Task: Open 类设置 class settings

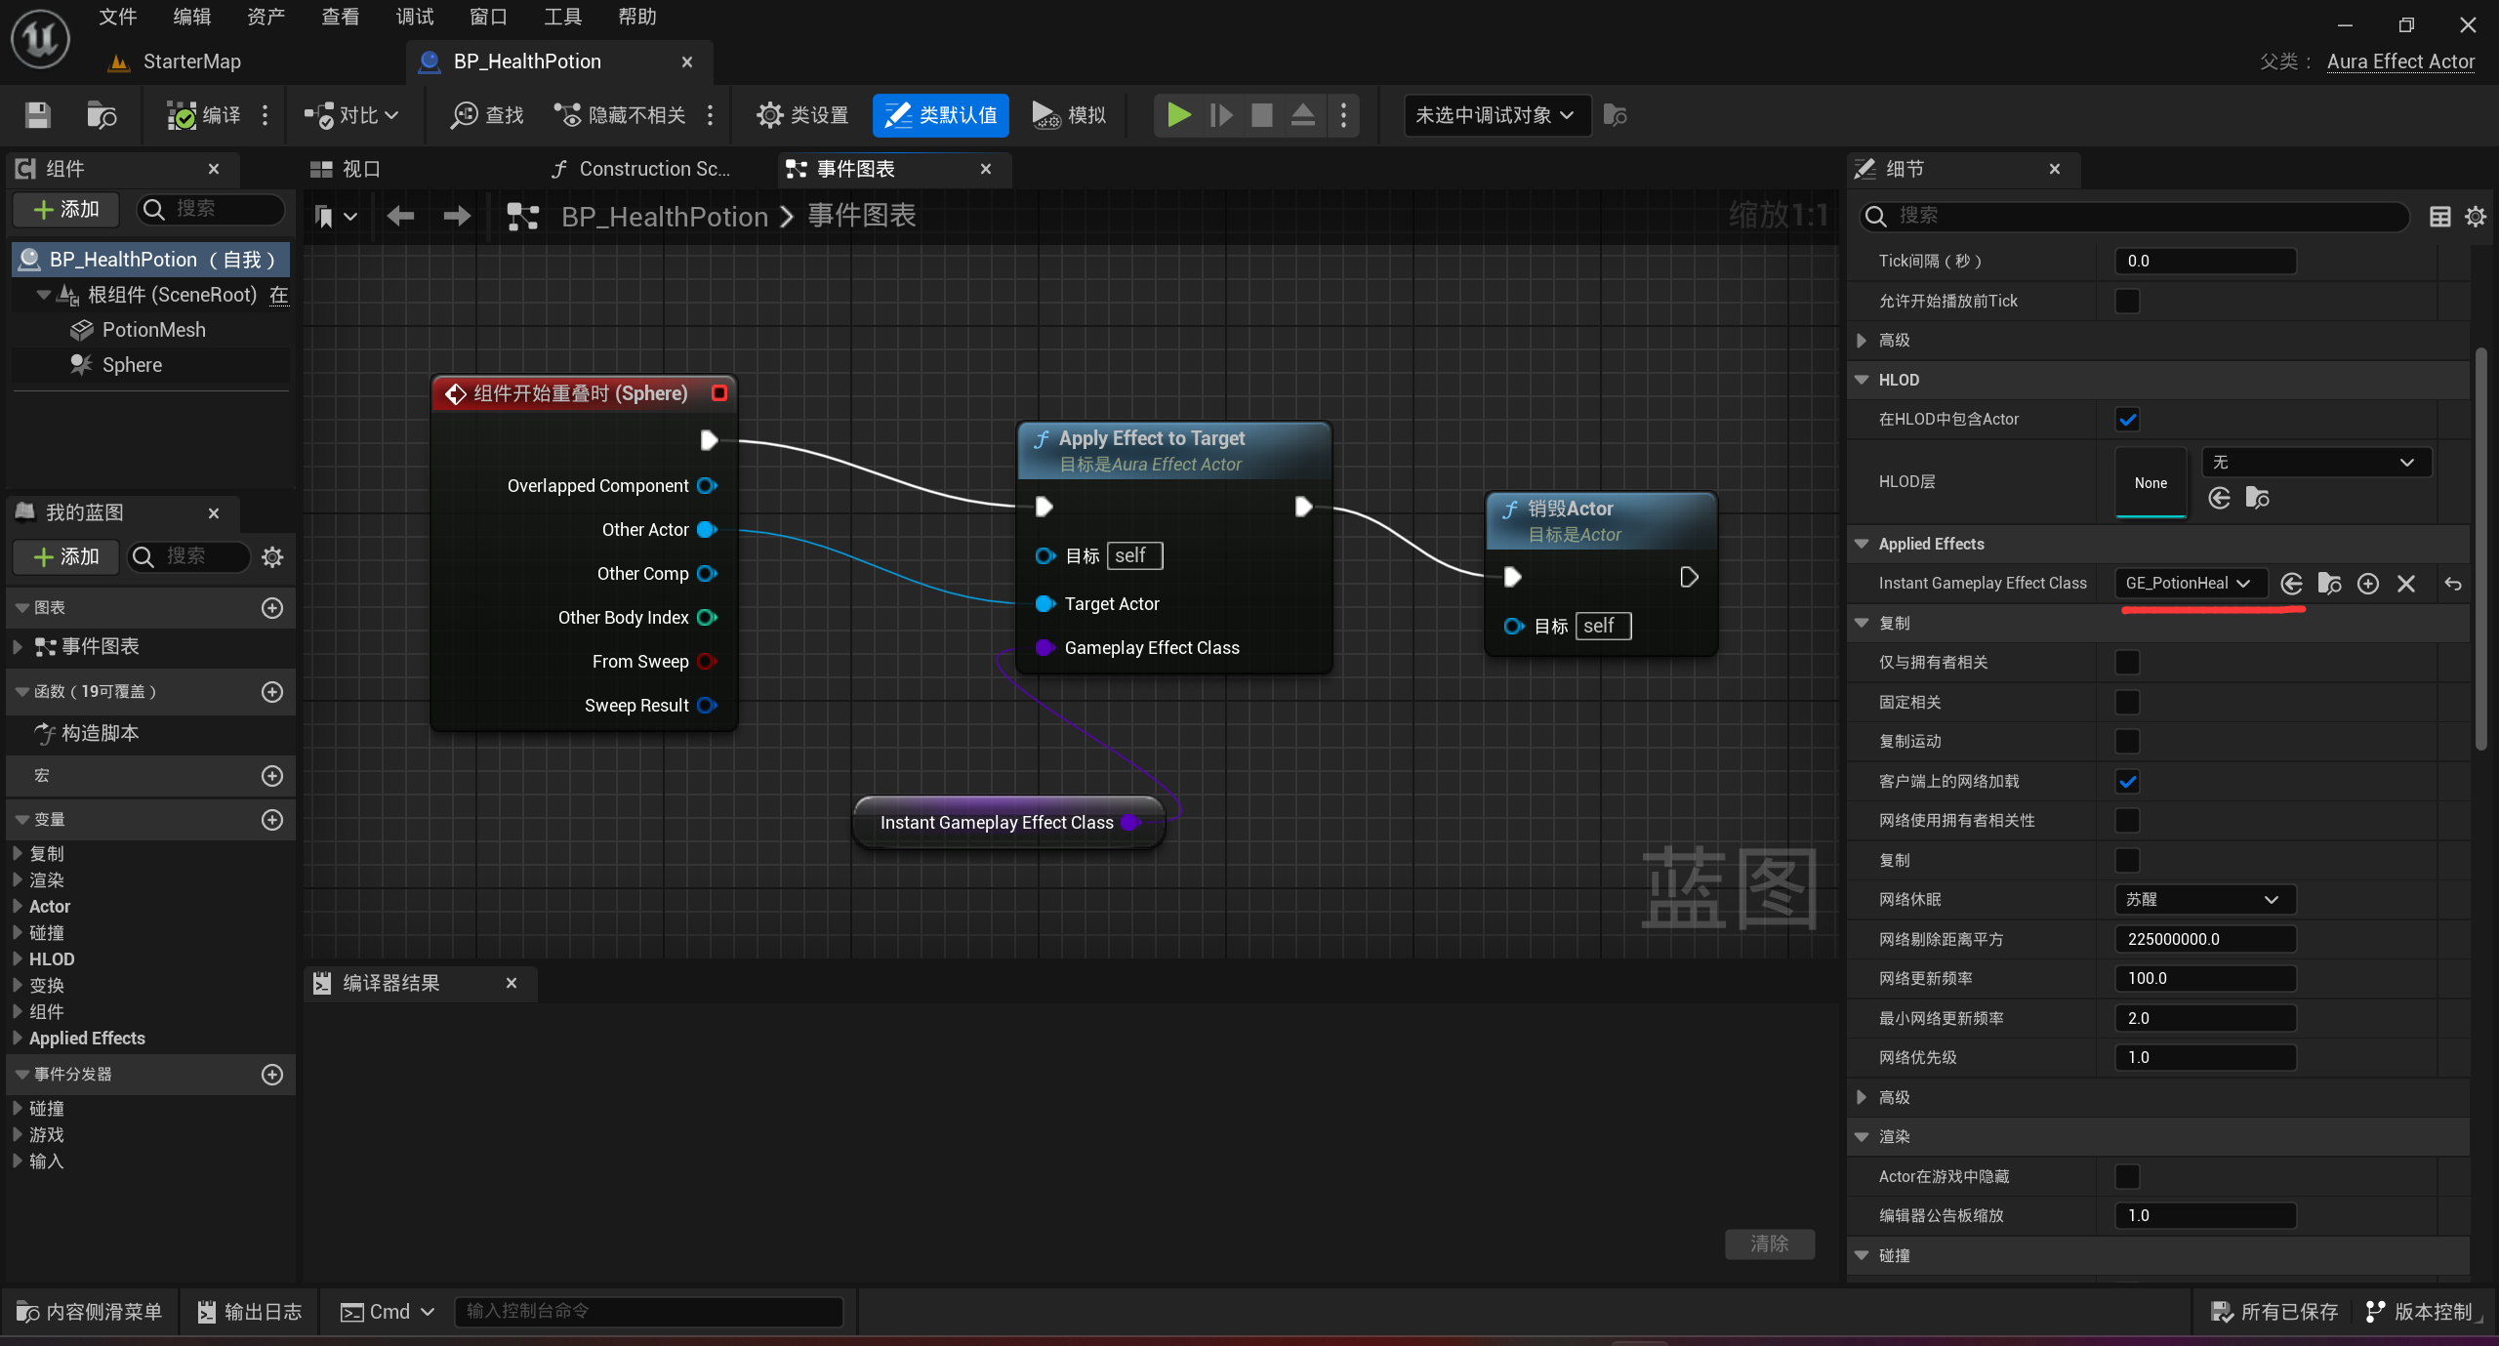Action: click(802, 115)
